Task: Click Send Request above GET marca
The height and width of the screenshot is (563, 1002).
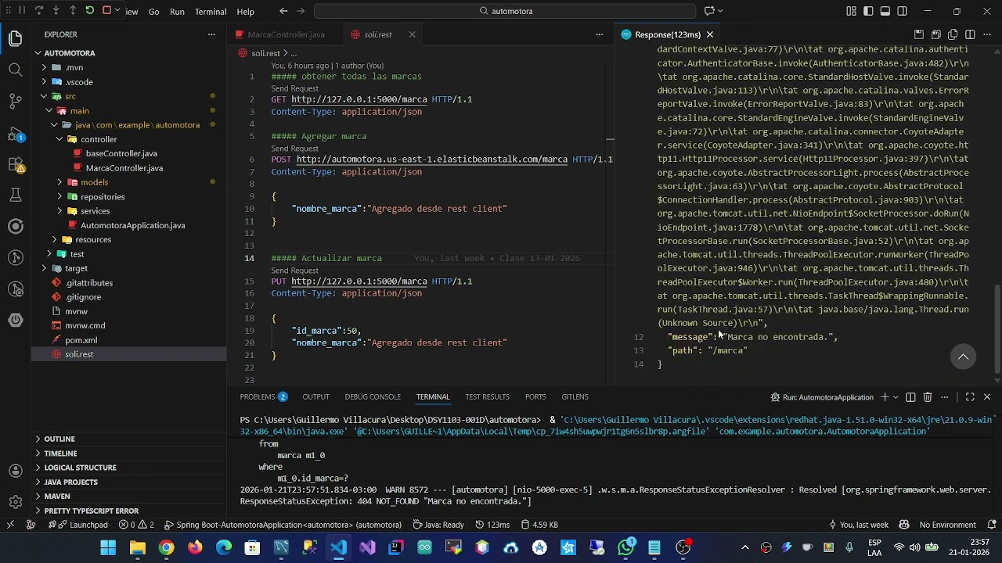Action: 294,88
